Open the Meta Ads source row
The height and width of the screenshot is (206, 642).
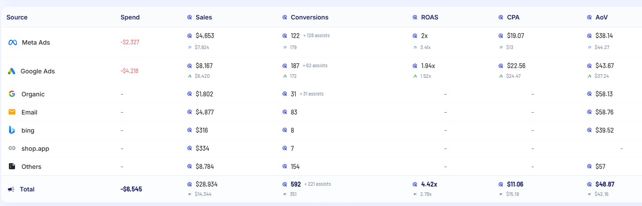pos(36,42)
